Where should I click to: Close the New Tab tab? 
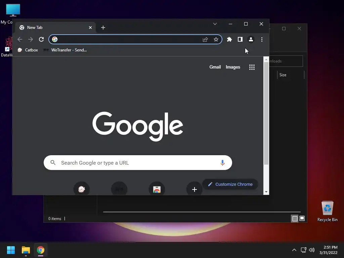90,28
